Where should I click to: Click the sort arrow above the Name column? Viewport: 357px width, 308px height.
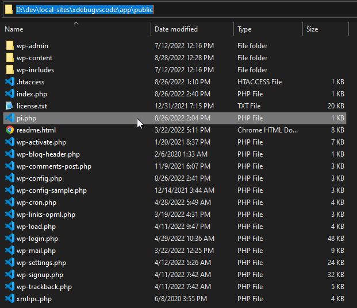point(76,23)
